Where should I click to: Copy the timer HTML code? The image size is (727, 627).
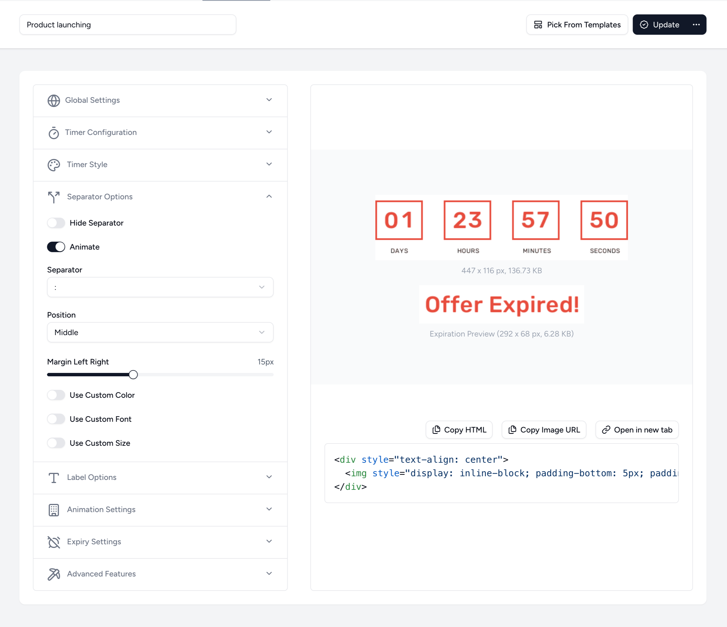pyautogui.click(x=459, y=430)
